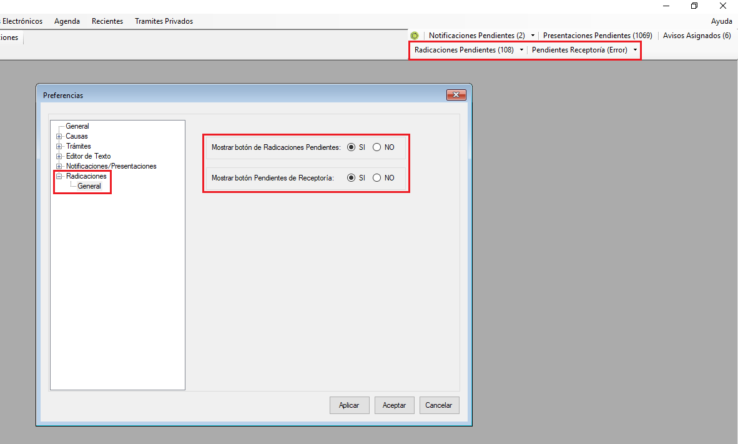Restore the application window size

pos(694,6)
